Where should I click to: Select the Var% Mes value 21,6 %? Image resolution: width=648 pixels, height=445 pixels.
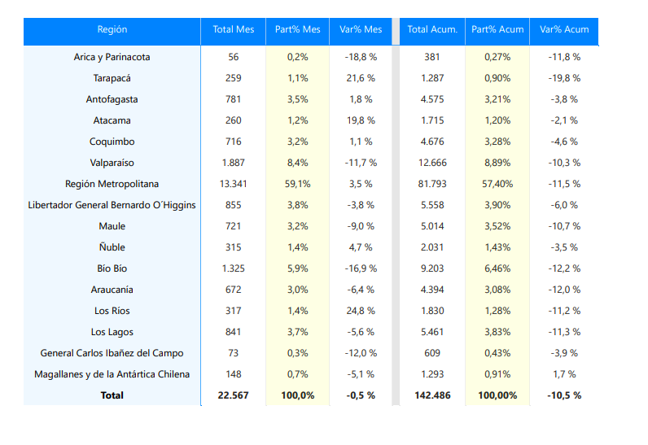click(x=361, y=78)
